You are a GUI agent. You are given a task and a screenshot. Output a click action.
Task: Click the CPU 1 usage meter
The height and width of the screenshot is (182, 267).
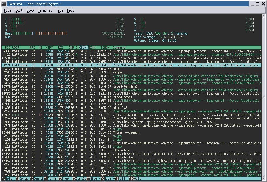point(65,19)
